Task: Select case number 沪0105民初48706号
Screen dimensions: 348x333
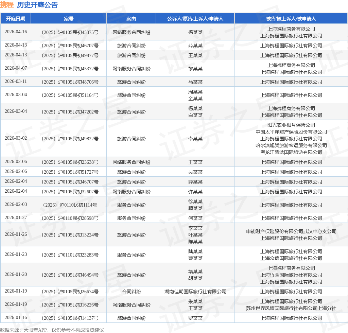Action: [70, 82]
